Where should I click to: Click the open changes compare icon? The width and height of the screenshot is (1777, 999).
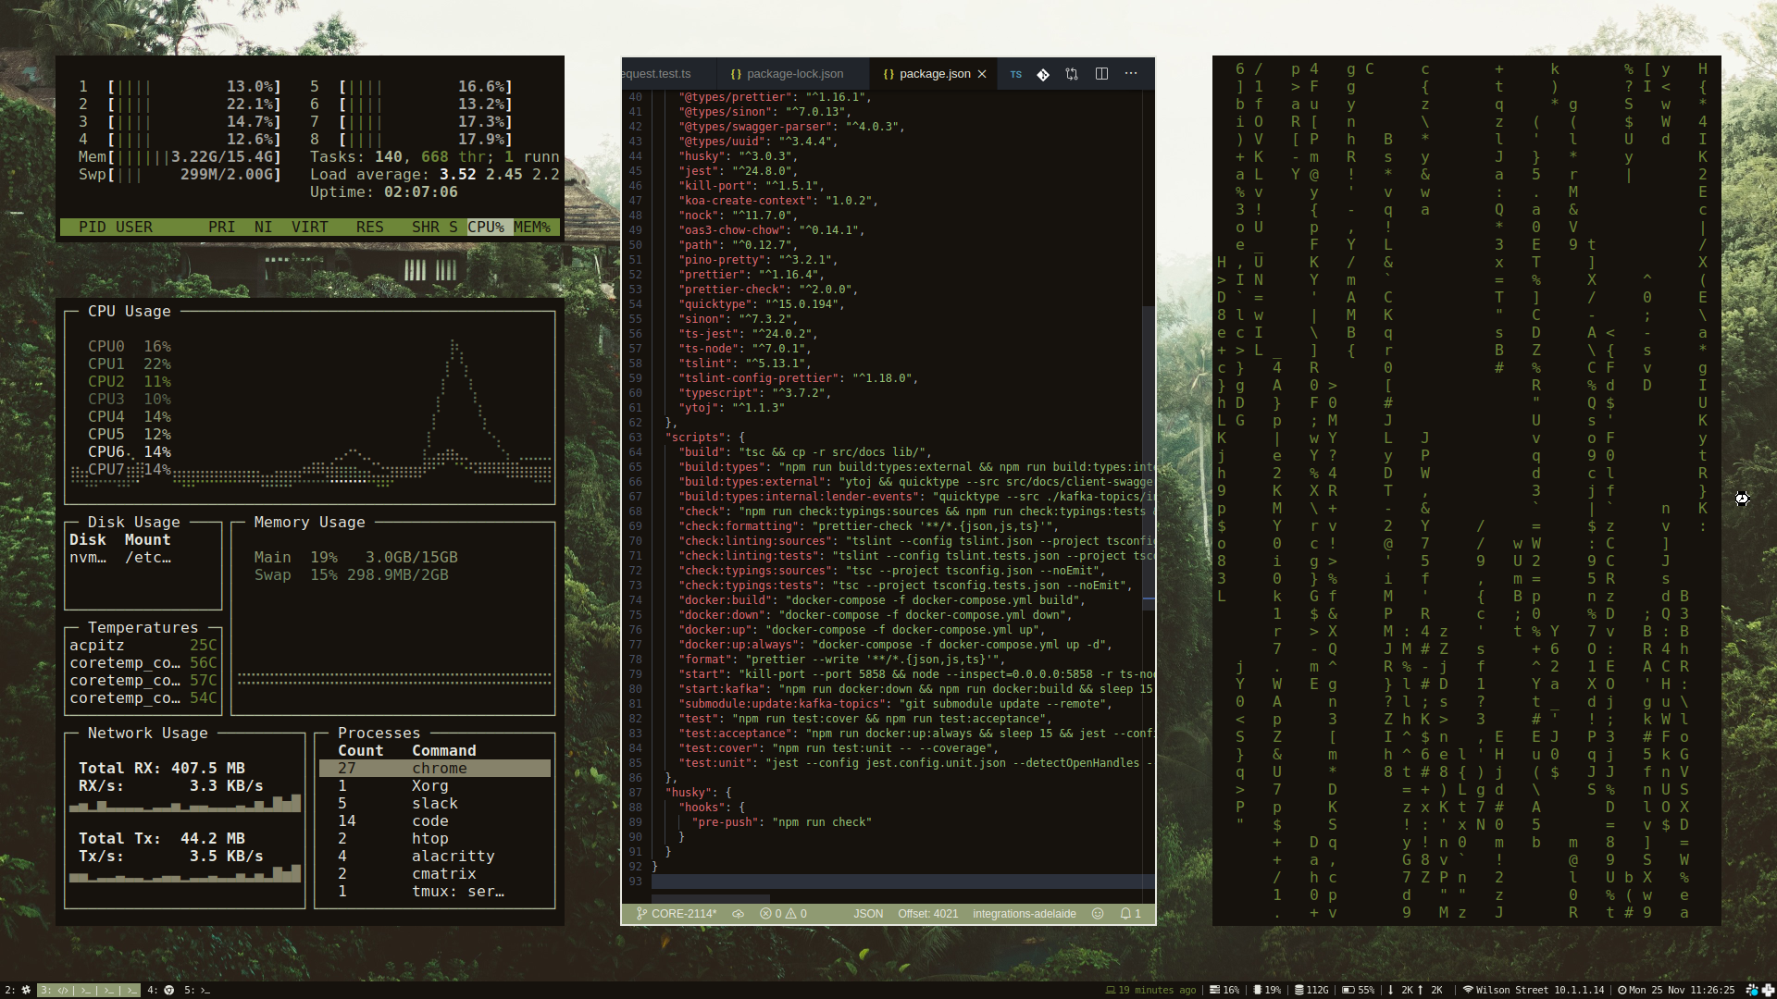coord(1072,74)
